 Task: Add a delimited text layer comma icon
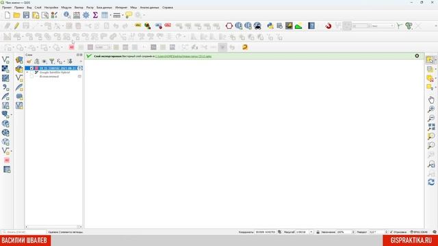click(5, 87)
